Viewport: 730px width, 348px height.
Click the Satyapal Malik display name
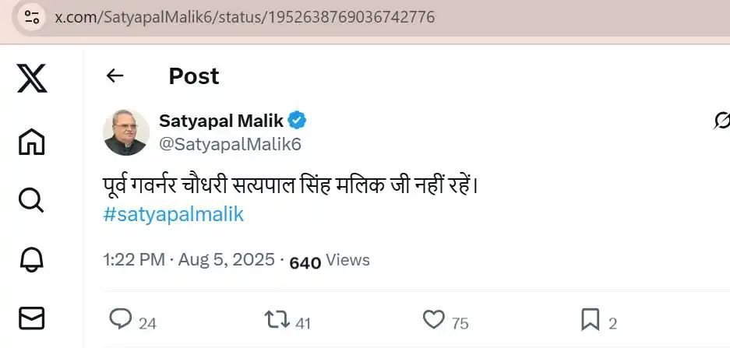pyautogui.click(x=221, y=121)
